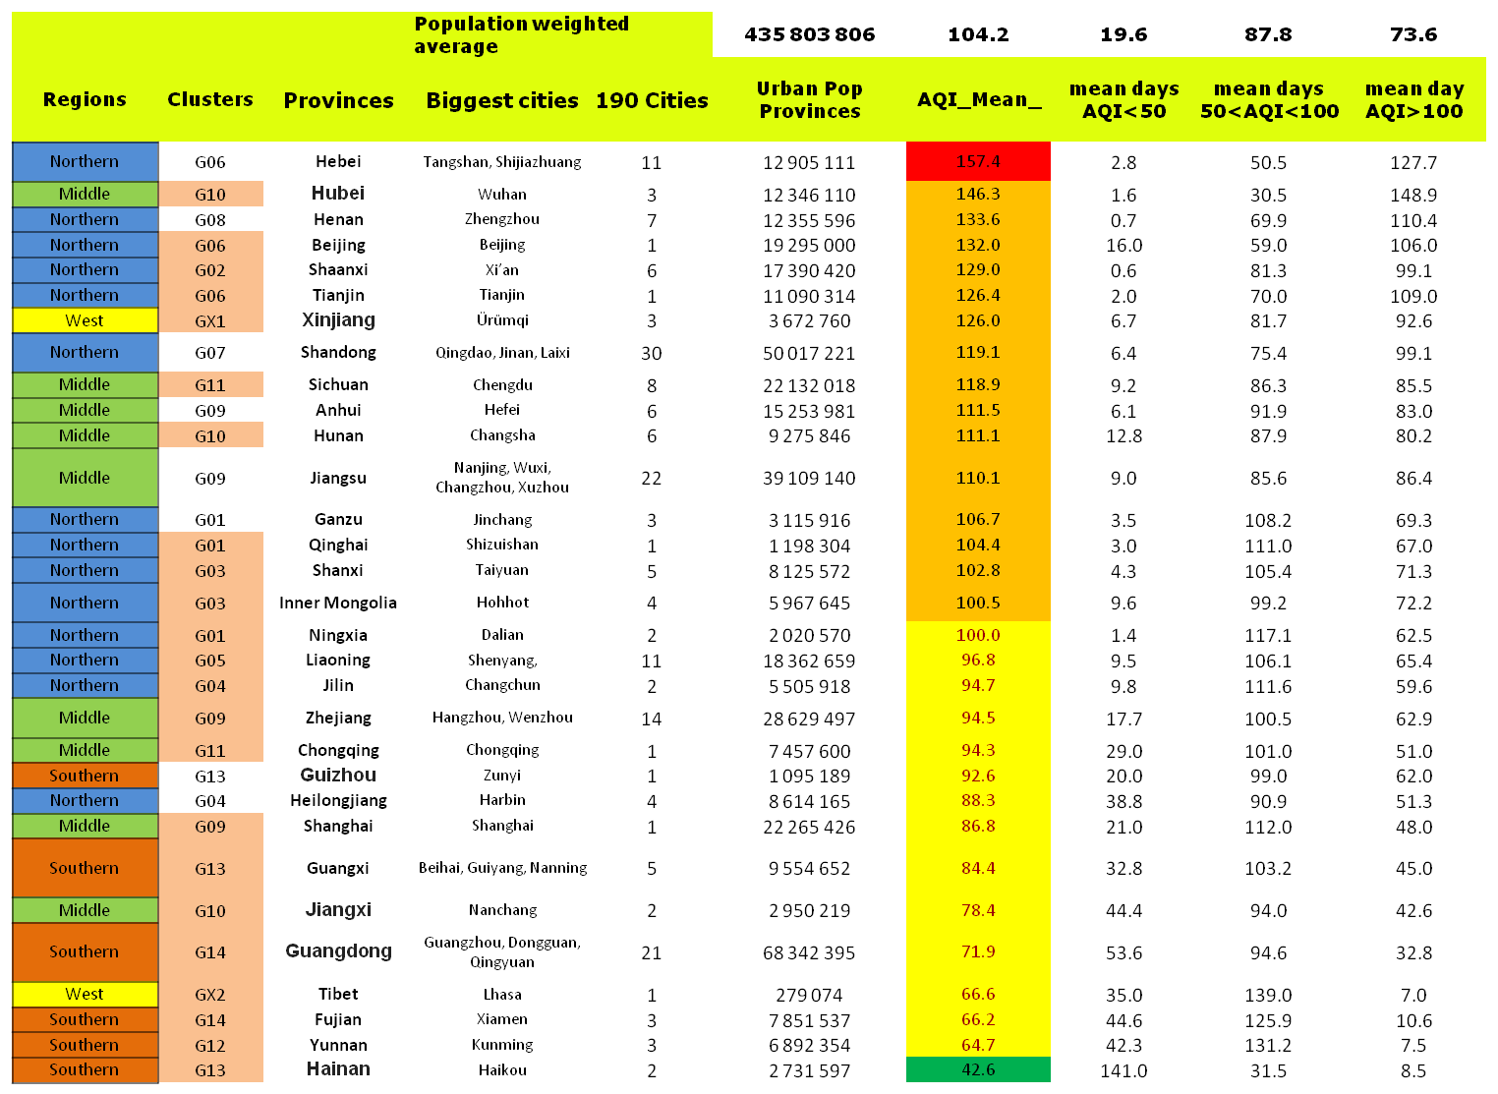Click Tibet's 139.0 mean days value

[1269, 995]
